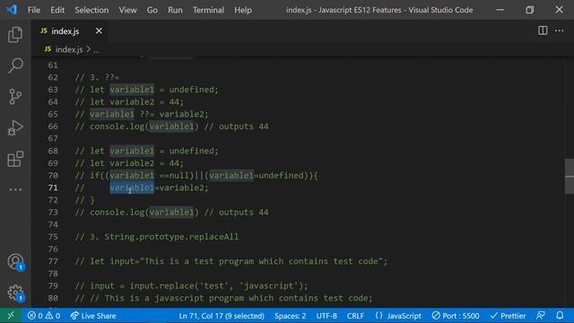Click the Prettier status item

pos(508,316)
